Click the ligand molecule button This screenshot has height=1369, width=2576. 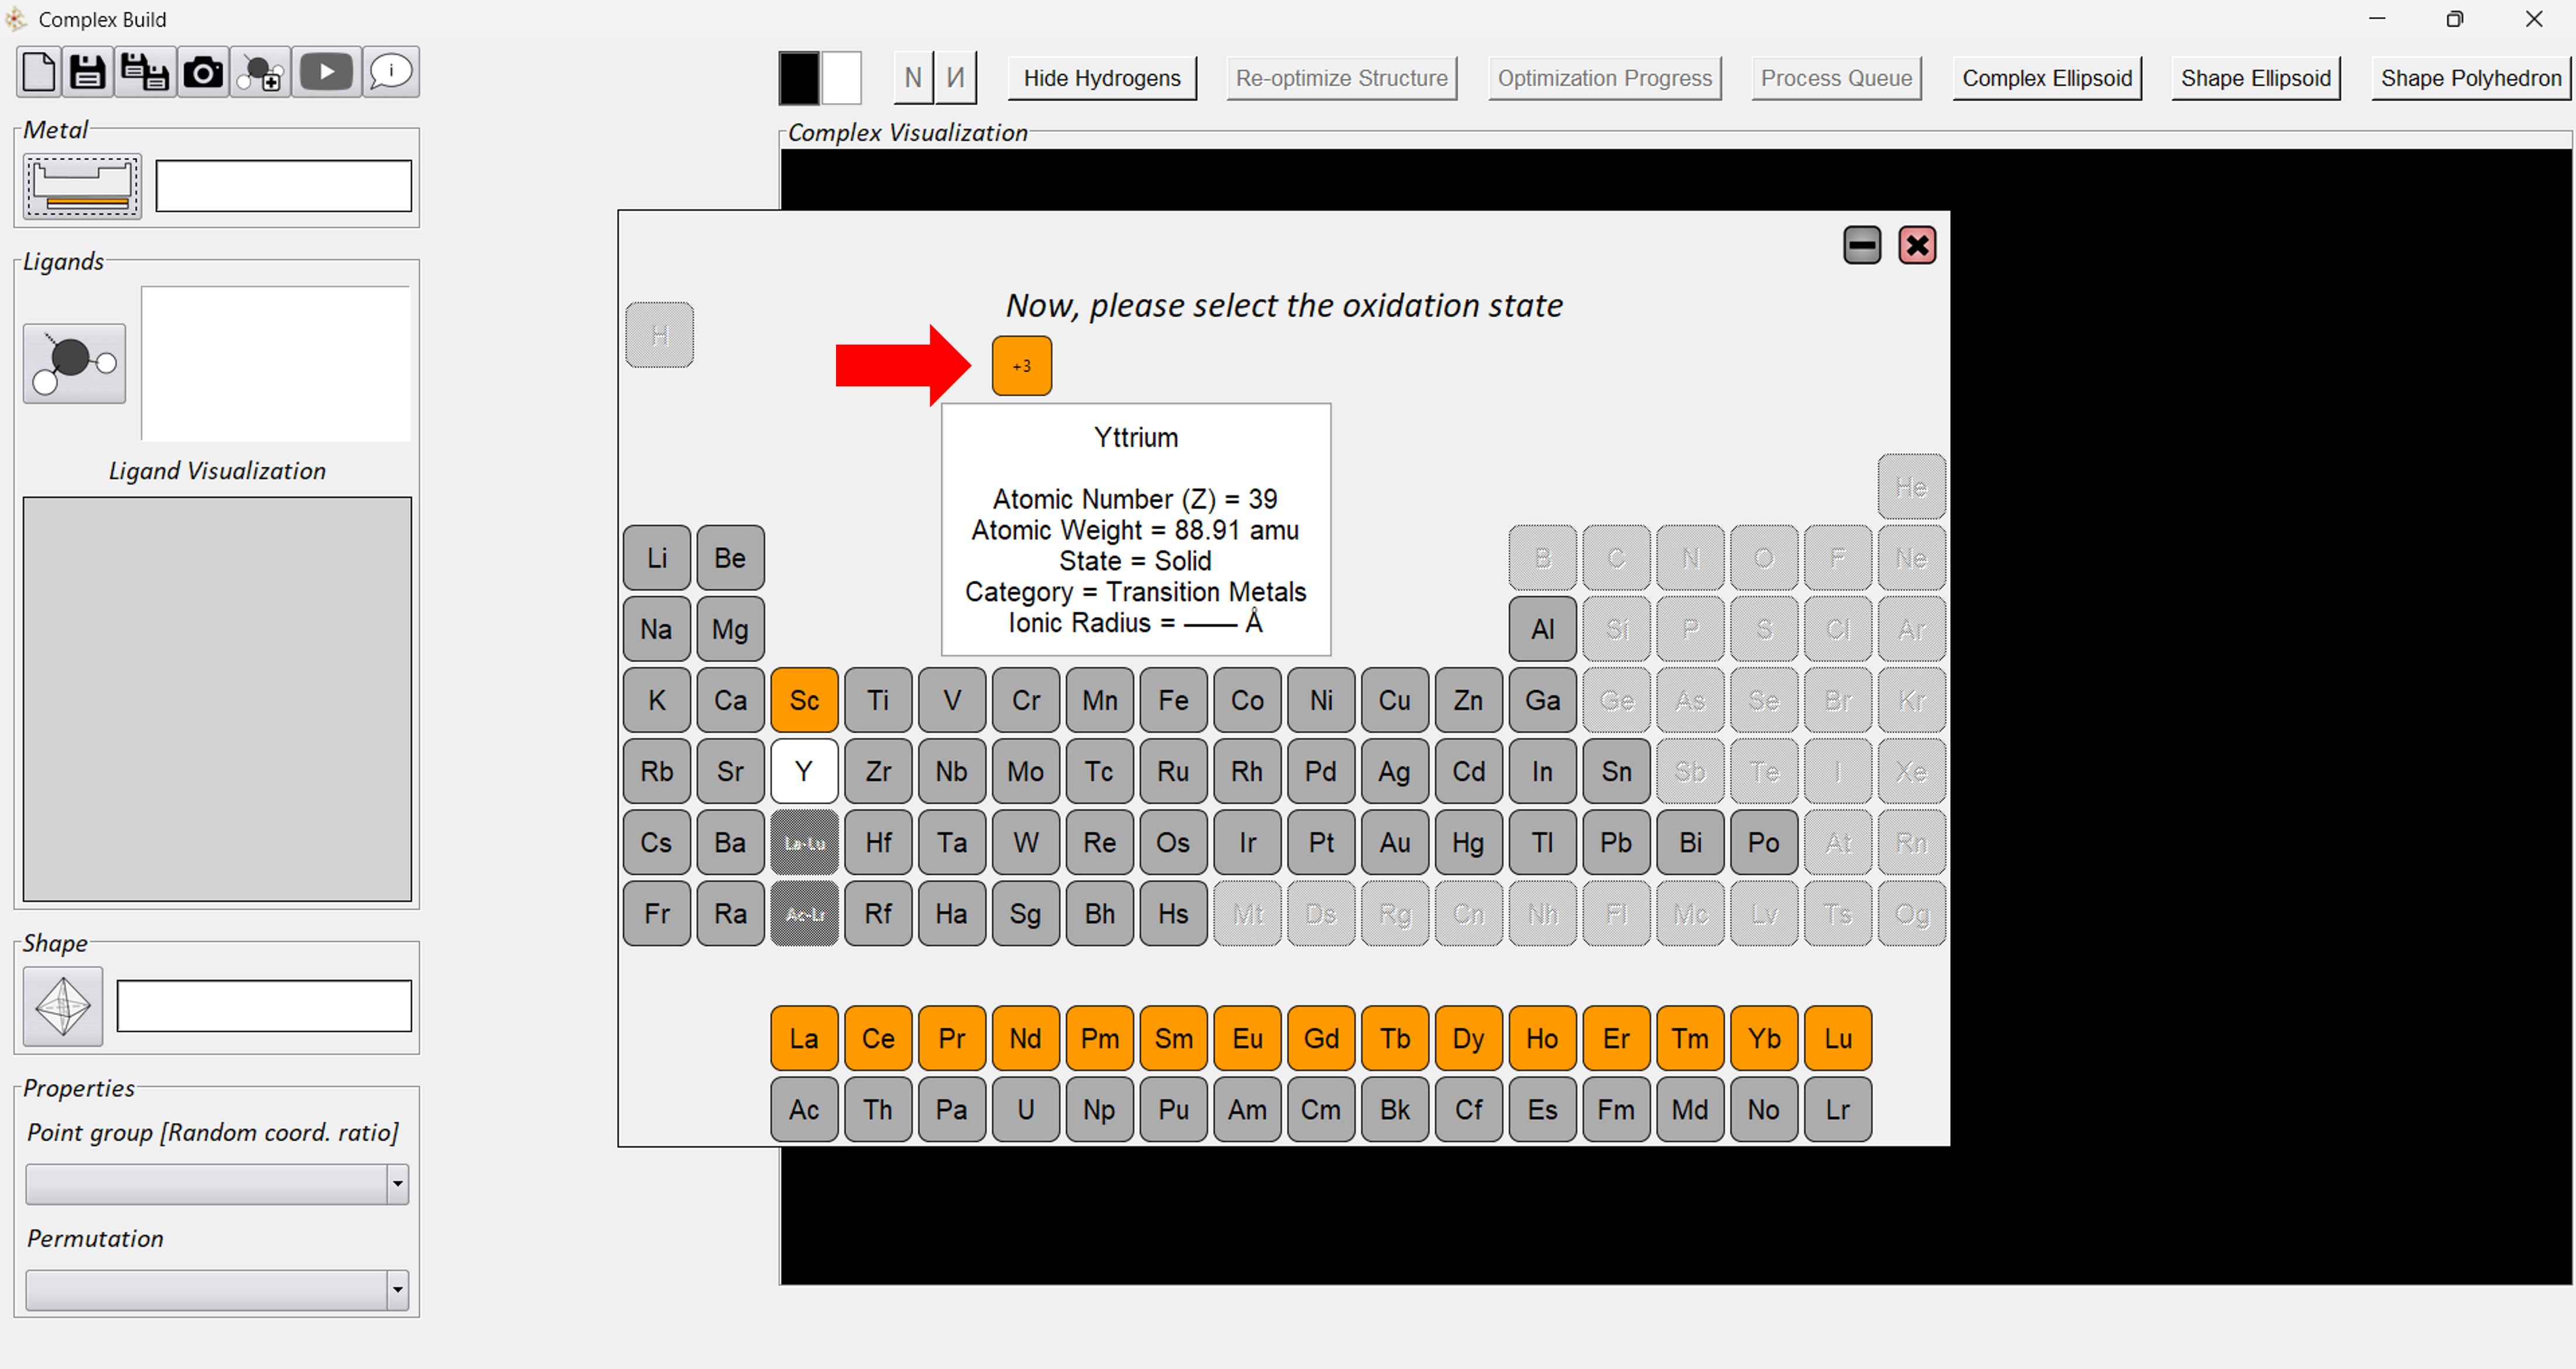point(74,363)
